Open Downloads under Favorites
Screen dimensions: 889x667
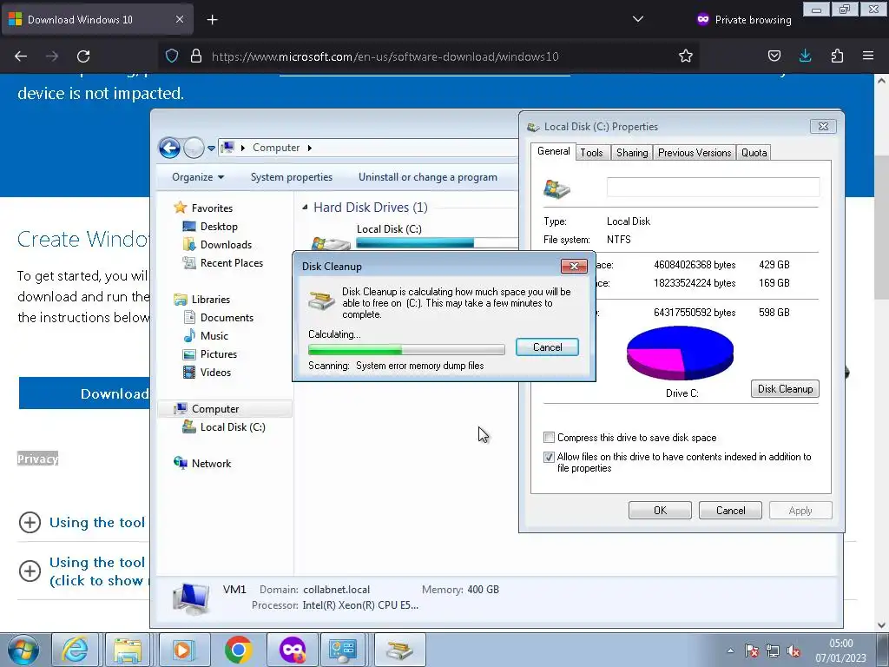pos(226,244)
